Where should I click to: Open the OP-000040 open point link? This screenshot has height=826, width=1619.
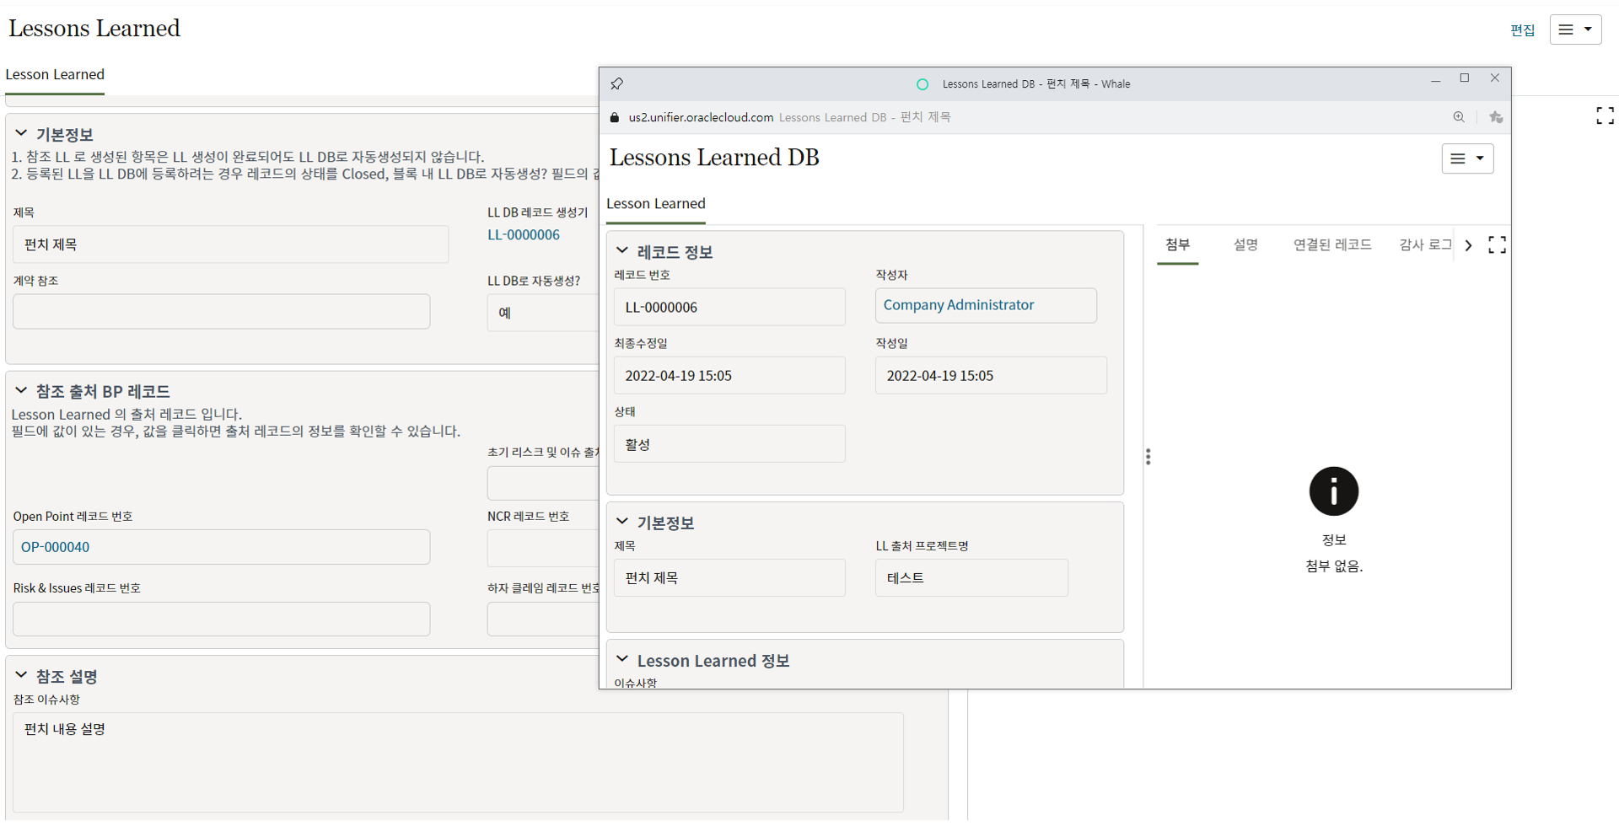click(x=56, y=547)
